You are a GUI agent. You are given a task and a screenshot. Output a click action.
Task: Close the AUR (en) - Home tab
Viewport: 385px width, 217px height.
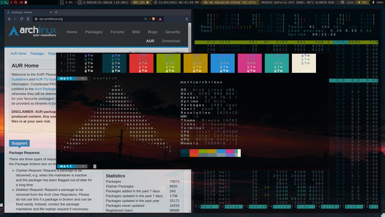pyautogui.click(x=50, y=12)
